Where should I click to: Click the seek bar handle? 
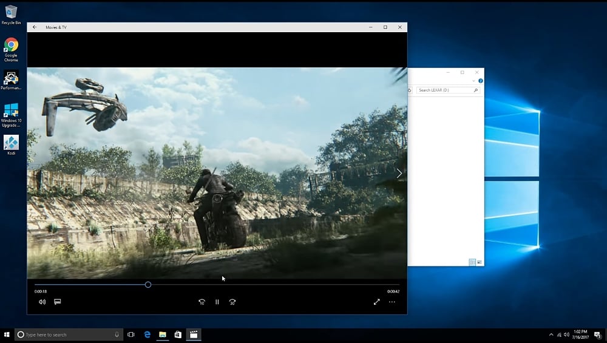tap(148, 285)
